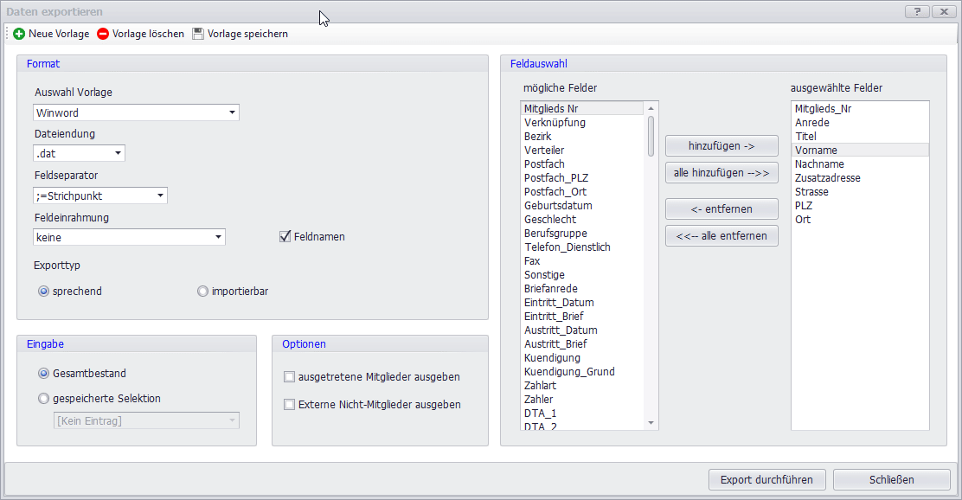Toggle the Feldnamen checkbox
This screenshot has width=962, height=500.
click(x=285, y=236)
